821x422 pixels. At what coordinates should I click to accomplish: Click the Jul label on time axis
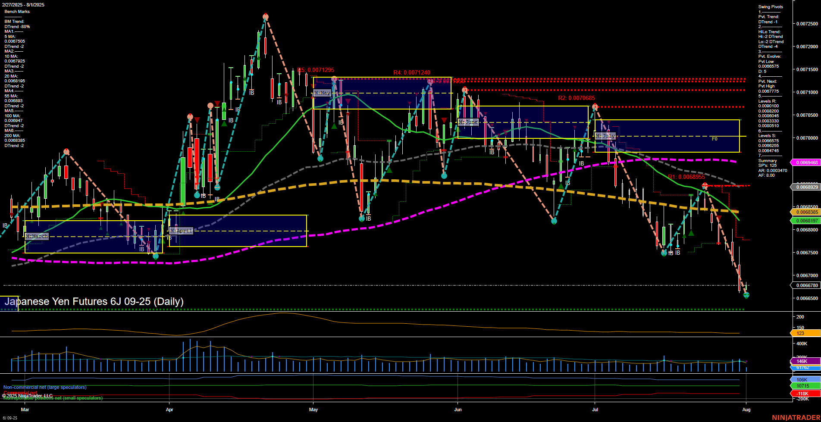click(595, 409)
